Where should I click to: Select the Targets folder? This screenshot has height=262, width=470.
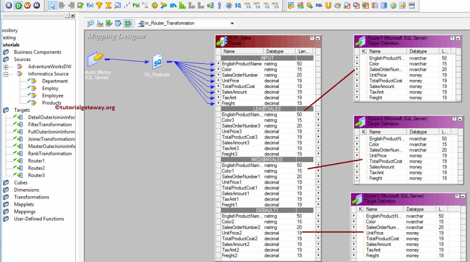(22, 110)
